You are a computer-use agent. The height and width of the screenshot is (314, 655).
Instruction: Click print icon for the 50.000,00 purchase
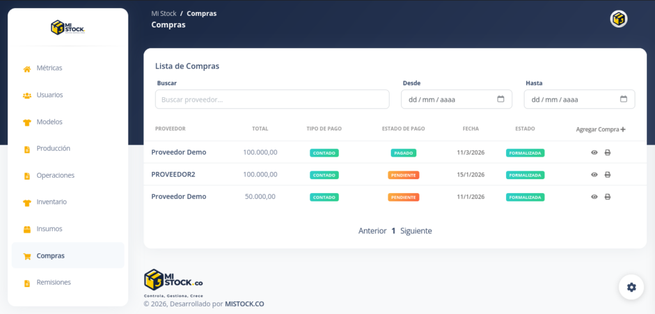pyautogui.click(x=607, y=197)
